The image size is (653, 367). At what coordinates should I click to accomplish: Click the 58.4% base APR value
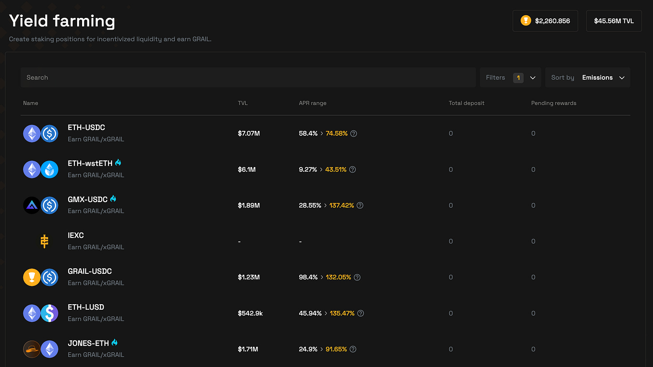[308, 134]
